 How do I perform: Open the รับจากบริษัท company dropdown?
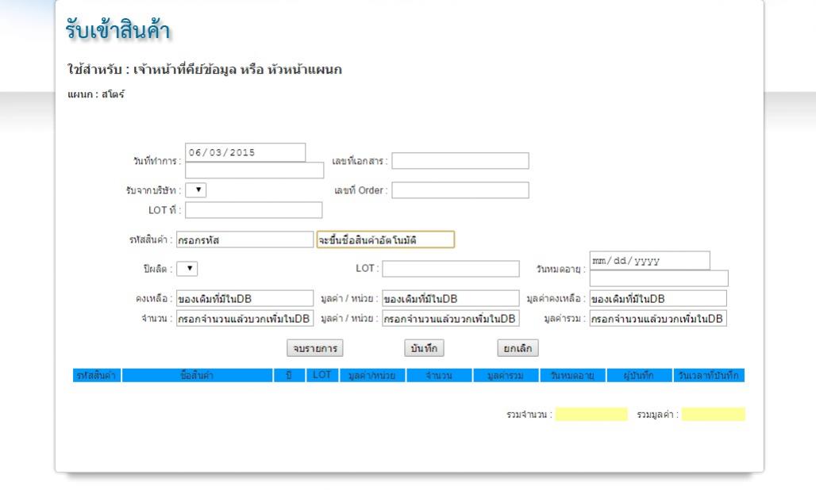coord(196,189)
